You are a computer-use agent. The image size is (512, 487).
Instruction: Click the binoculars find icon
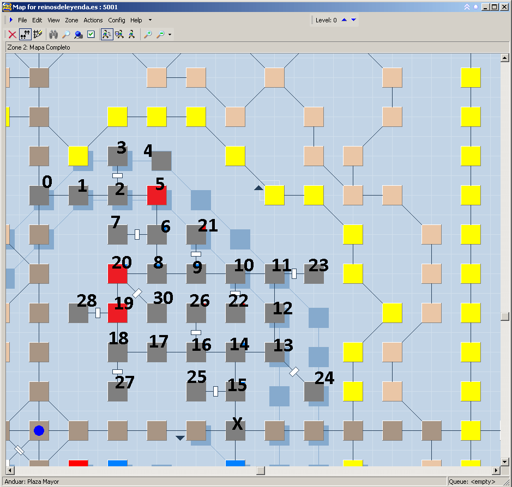coord(53,34)
